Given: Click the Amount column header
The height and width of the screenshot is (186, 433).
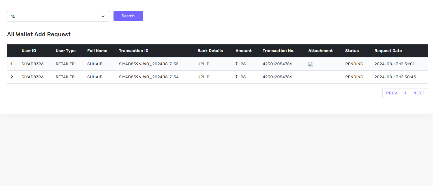Looking at the screenshot, I should pos(243,51).
